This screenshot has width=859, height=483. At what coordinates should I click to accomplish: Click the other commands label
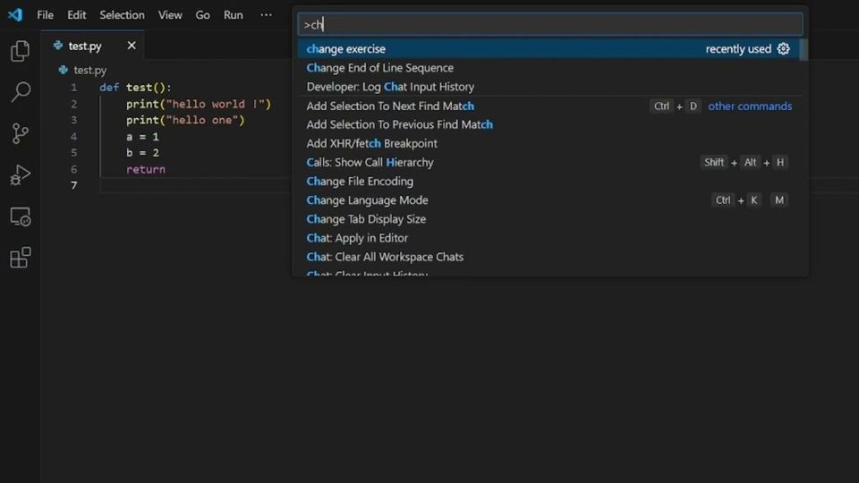pyautogui.click(x=750, y=106)
